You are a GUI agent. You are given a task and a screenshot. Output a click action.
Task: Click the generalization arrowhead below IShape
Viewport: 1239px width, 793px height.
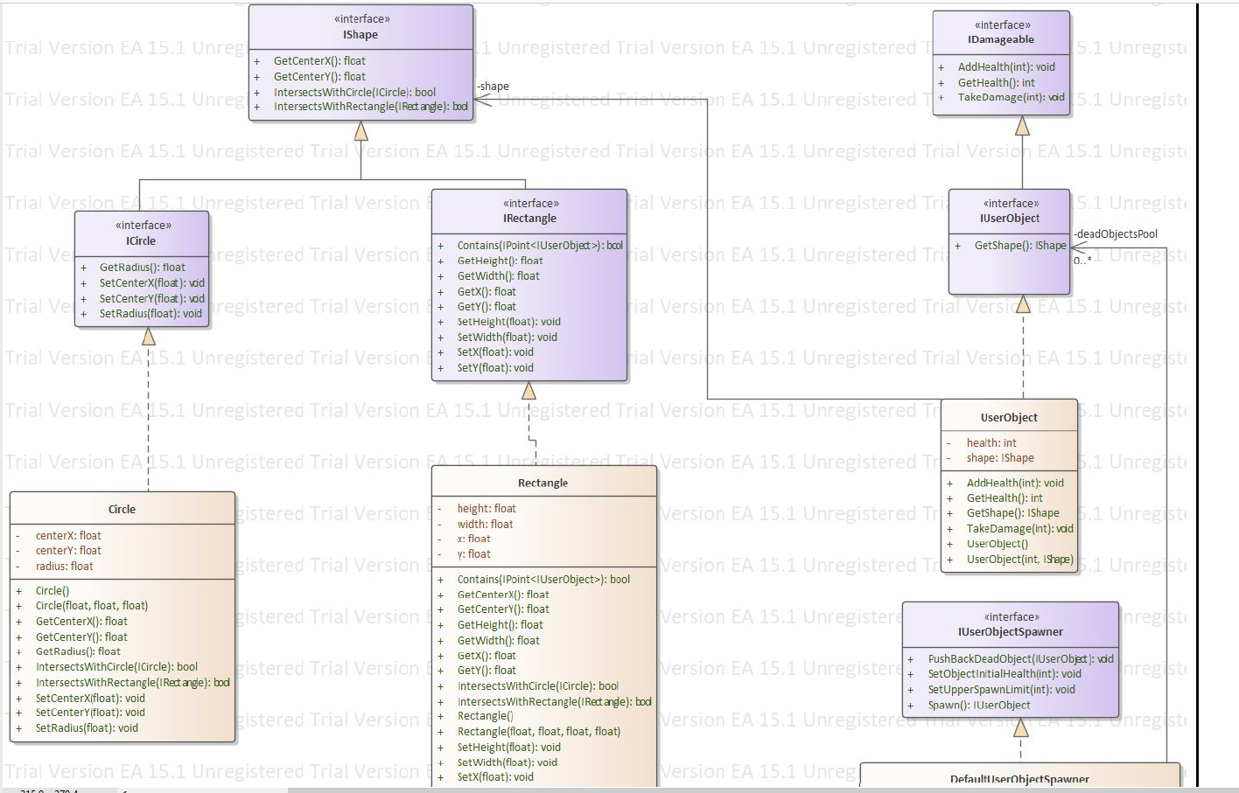(360, 131)
